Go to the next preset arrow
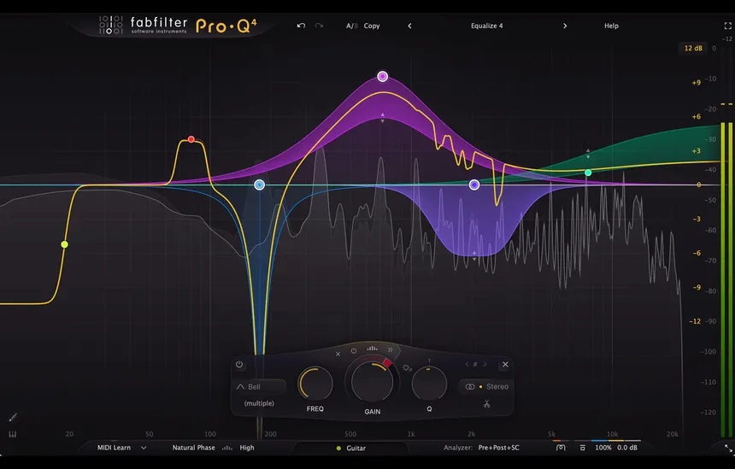 click(x=565, y=26)
